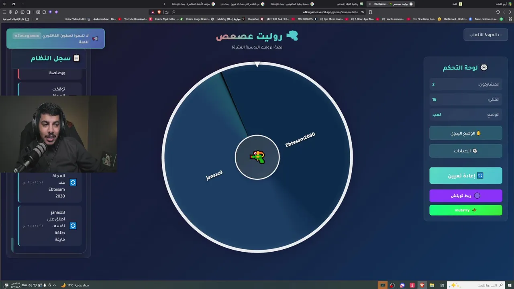This screenshot has height=289, width=514.
Task: Expand the bookmarks overflow chevron
Action: 37,19
